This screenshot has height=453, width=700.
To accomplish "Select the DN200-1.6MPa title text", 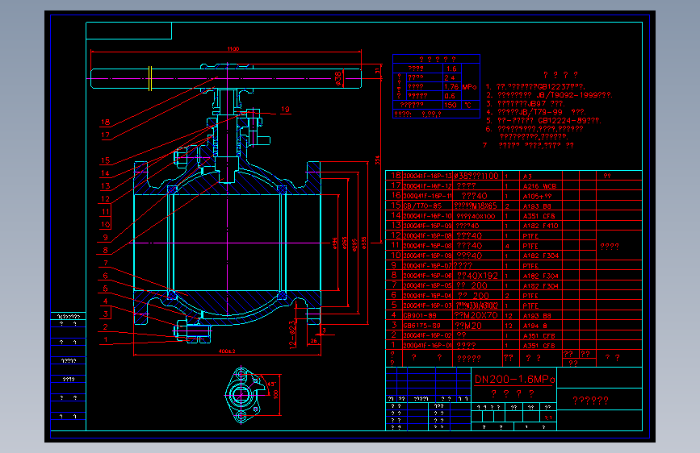I will point(514,380).
